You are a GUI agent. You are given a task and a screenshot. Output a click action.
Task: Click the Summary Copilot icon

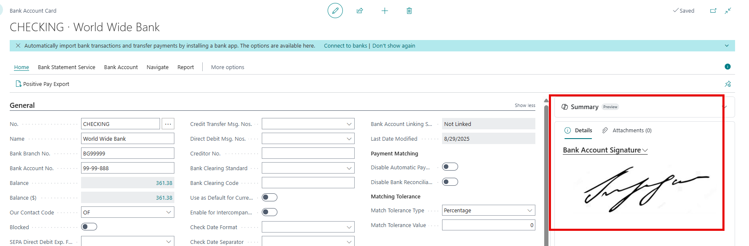click(x=564, y=107)
